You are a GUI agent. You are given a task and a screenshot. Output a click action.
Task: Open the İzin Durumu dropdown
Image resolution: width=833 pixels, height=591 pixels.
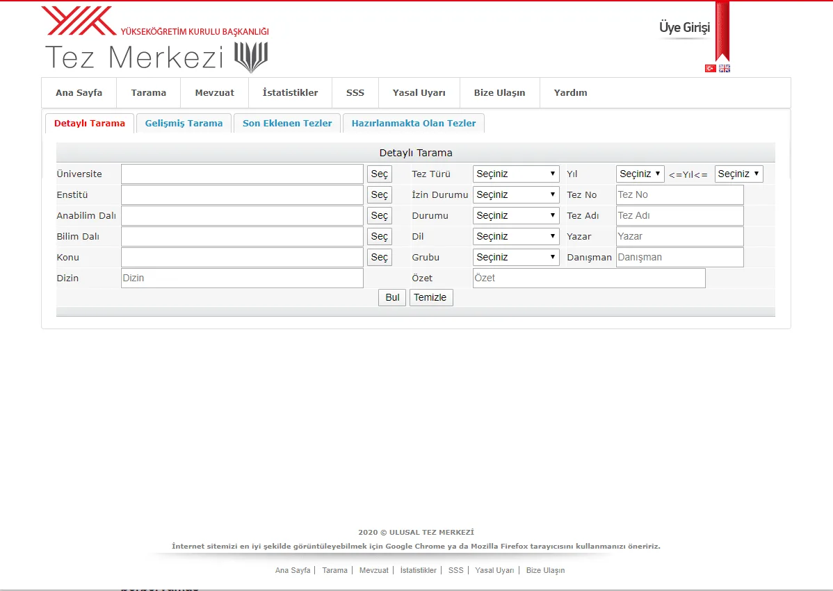[x=516, y=194]
